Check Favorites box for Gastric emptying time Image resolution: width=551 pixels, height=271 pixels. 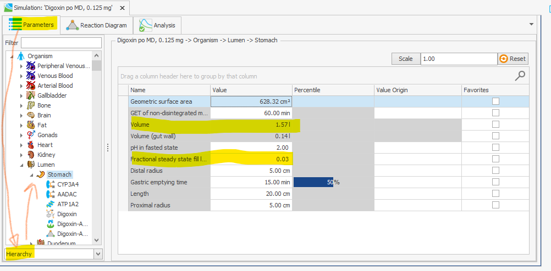495,182
